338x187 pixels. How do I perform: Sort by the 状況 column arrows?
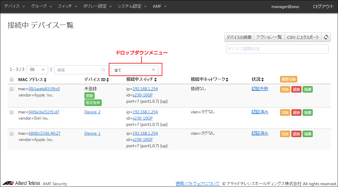(x=262, y=80)
